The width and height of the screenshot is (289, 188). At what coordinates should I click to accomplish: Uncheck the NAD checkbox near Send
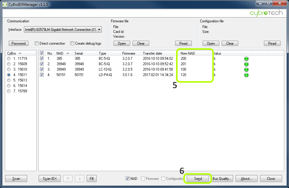[127, 179]
